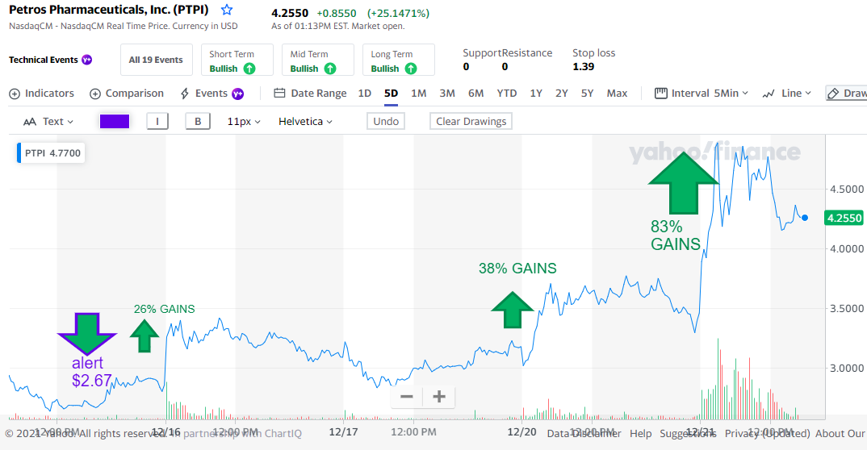Open the Suggestions link
This screenshot has width=867, height=450.
[x=688, y=433]
